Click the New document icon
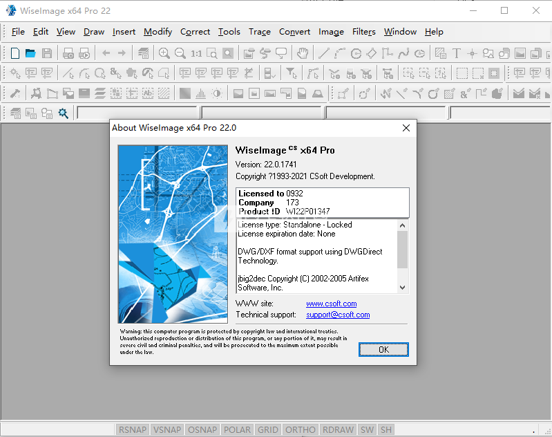 [x=15, y=53]
